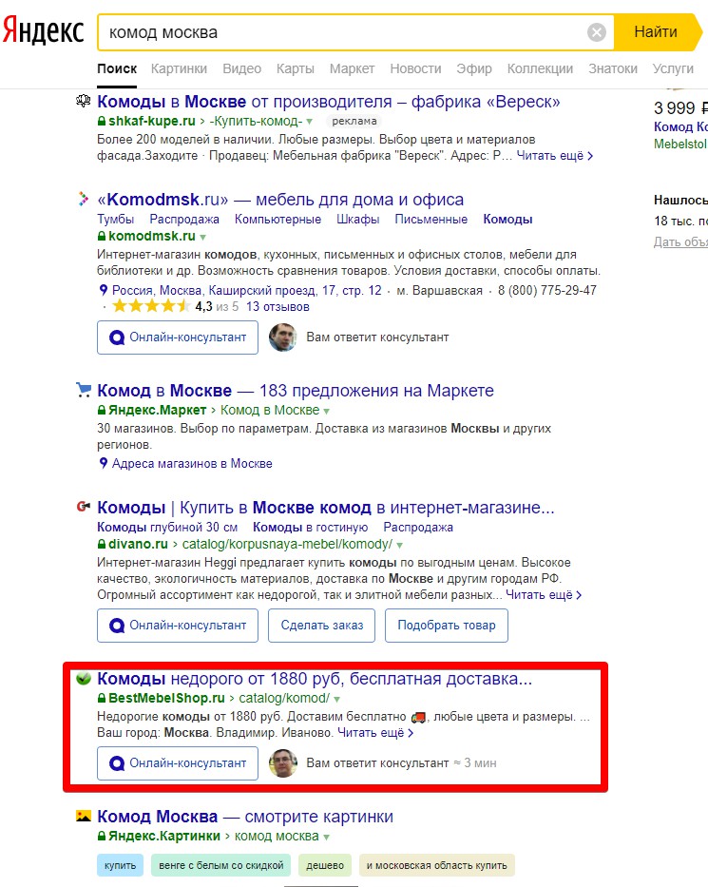Open the Знатоки tab

pos(612,68)
